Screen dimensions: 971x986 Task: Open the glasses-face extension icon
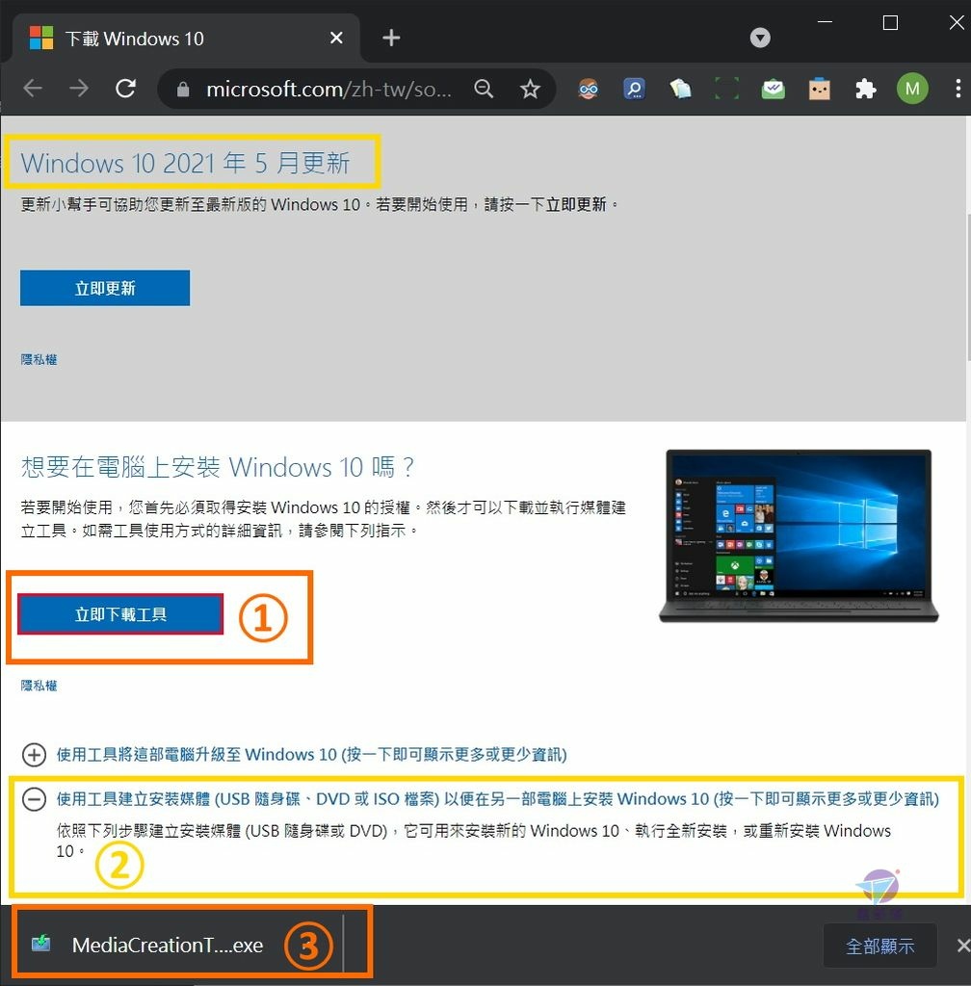[588, 89]
